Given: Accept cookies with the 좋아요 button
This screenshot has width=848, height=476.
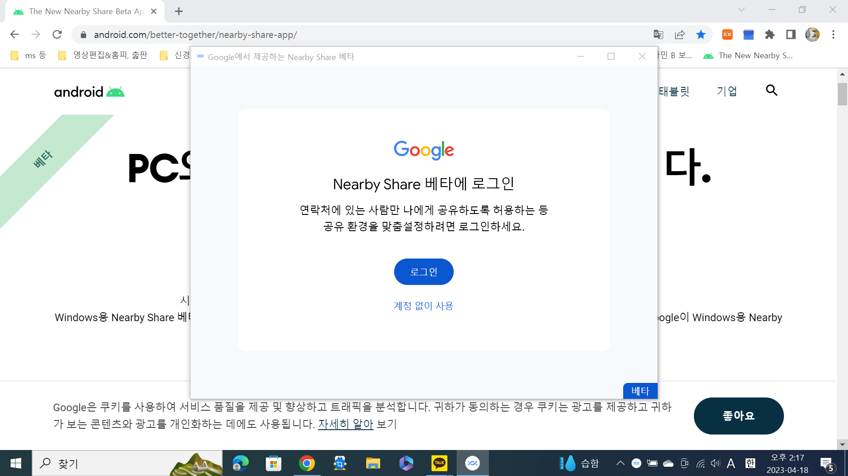Looking at the screenshot, I should [738, 416].
